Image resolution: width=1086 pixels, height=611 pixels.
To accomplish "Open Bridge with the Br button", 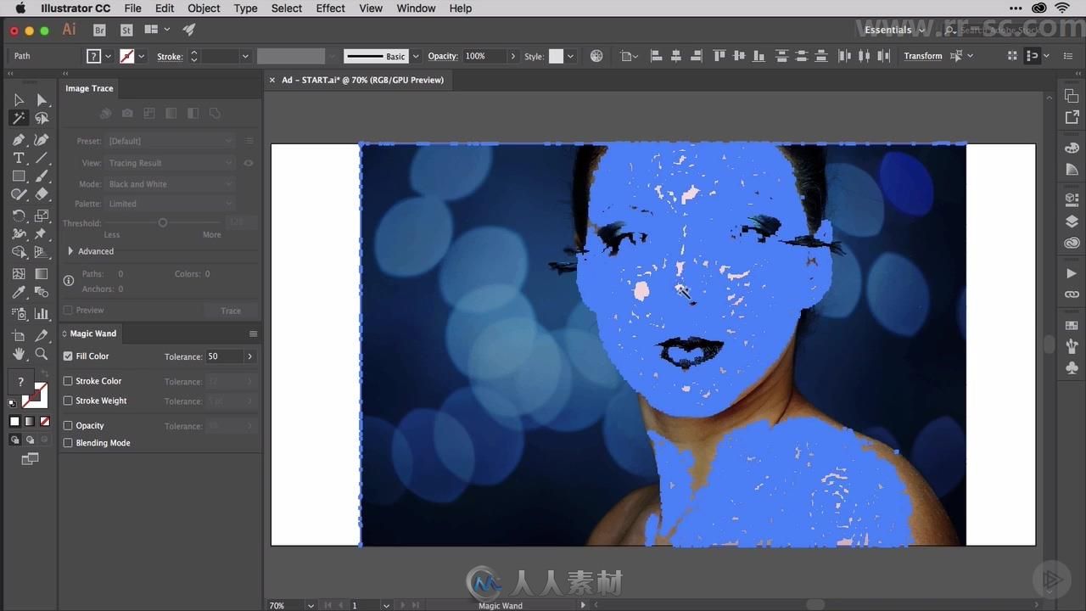I will click(x=99, y=30).
